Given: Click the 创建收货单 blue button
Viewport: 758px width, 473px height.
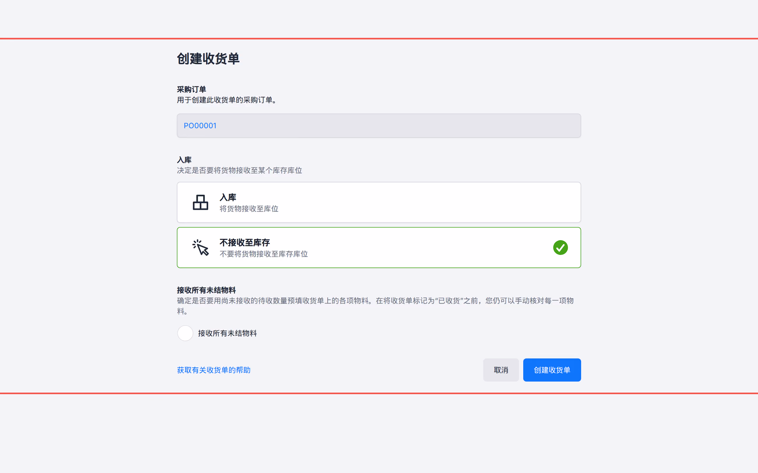Looking at the screenshot, I should click(552, 370).
